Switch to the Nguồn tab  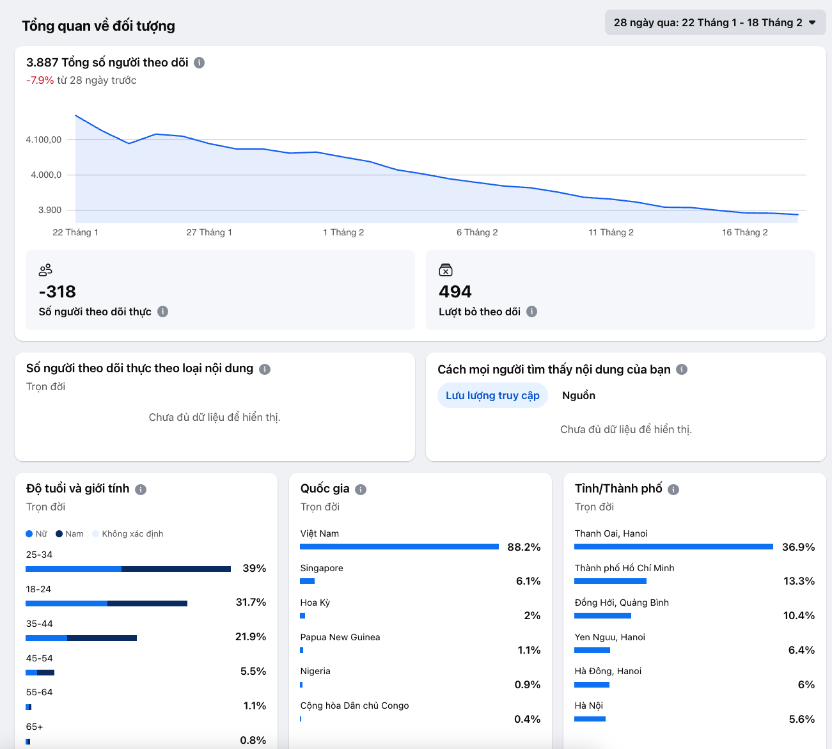(578, 395)
